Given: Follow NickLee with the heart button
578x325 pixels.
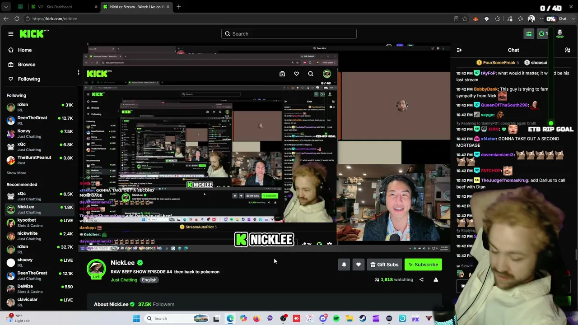Looking at the screenshot, I should (x=359, y=265).
